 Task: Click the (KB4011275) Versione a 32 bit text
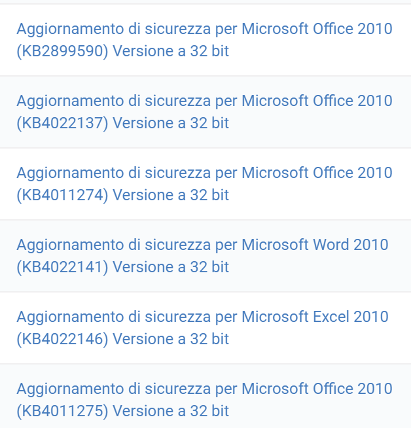point(122,412)
